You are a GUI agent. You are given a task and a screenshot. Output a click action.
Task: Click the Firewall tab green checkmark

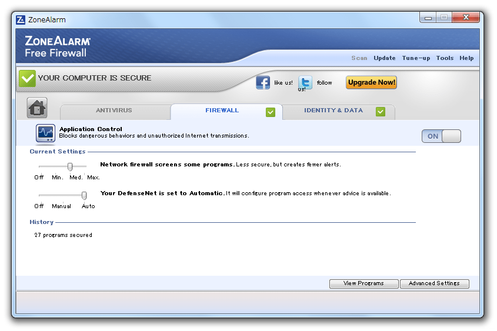[x=271, y=112]
